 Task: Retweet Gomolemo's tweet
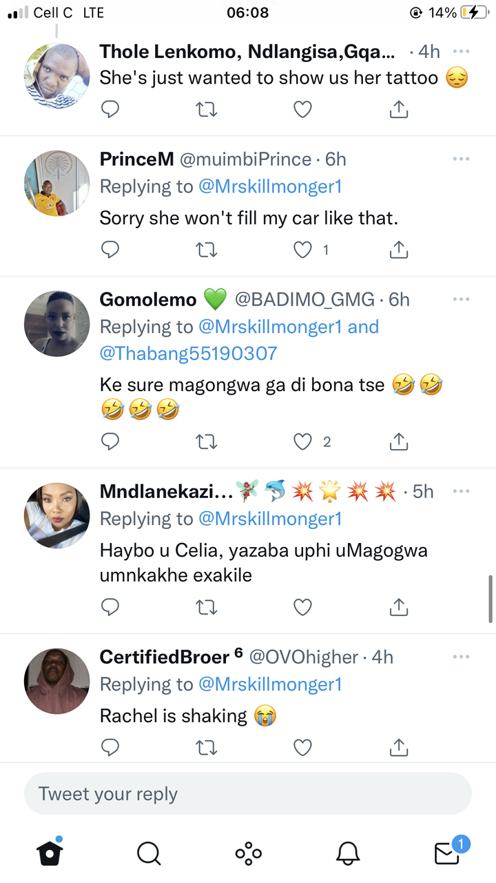tap(207, 441)
